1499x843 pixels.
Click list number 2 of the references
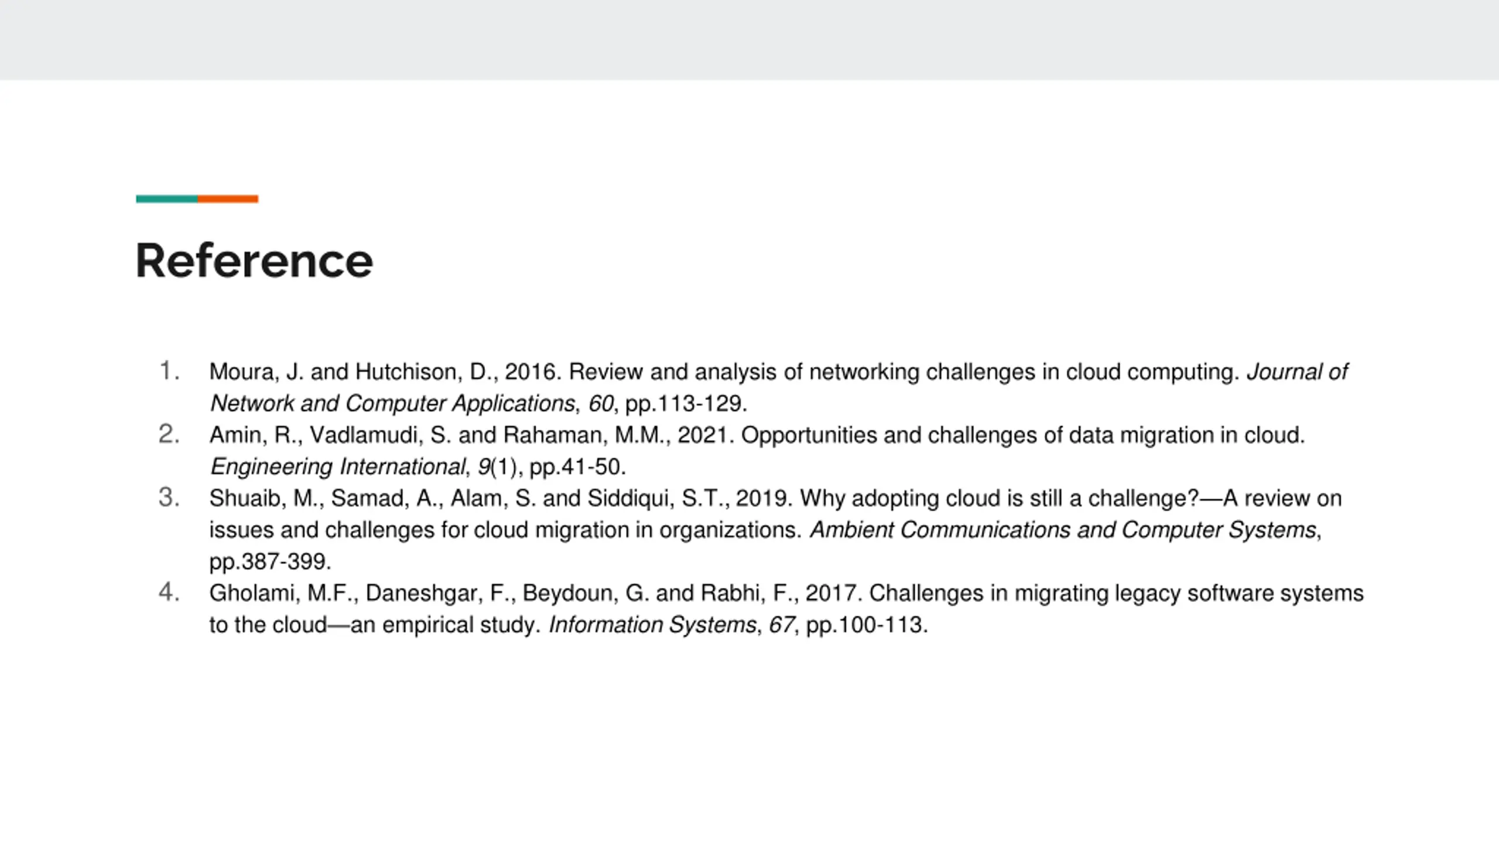(169, 434)
